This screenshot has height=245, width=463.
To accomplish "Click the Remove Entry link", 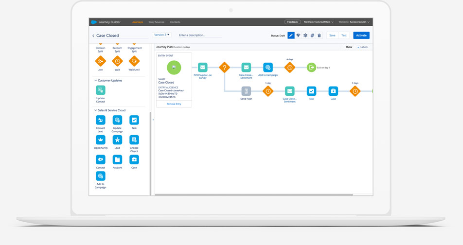I will pyautogui.click(x=174, y=104).
